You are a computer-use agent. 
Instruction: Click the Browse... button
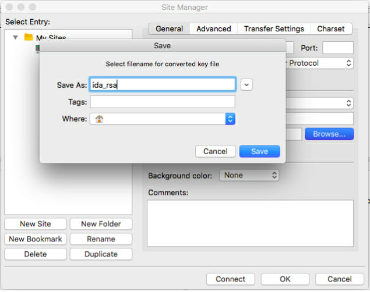click(x=329, y=134)
